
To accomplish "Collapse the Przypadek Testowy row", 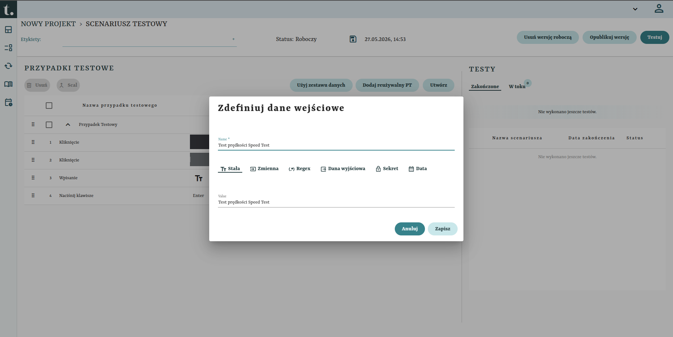I will [x=68, y=124].
